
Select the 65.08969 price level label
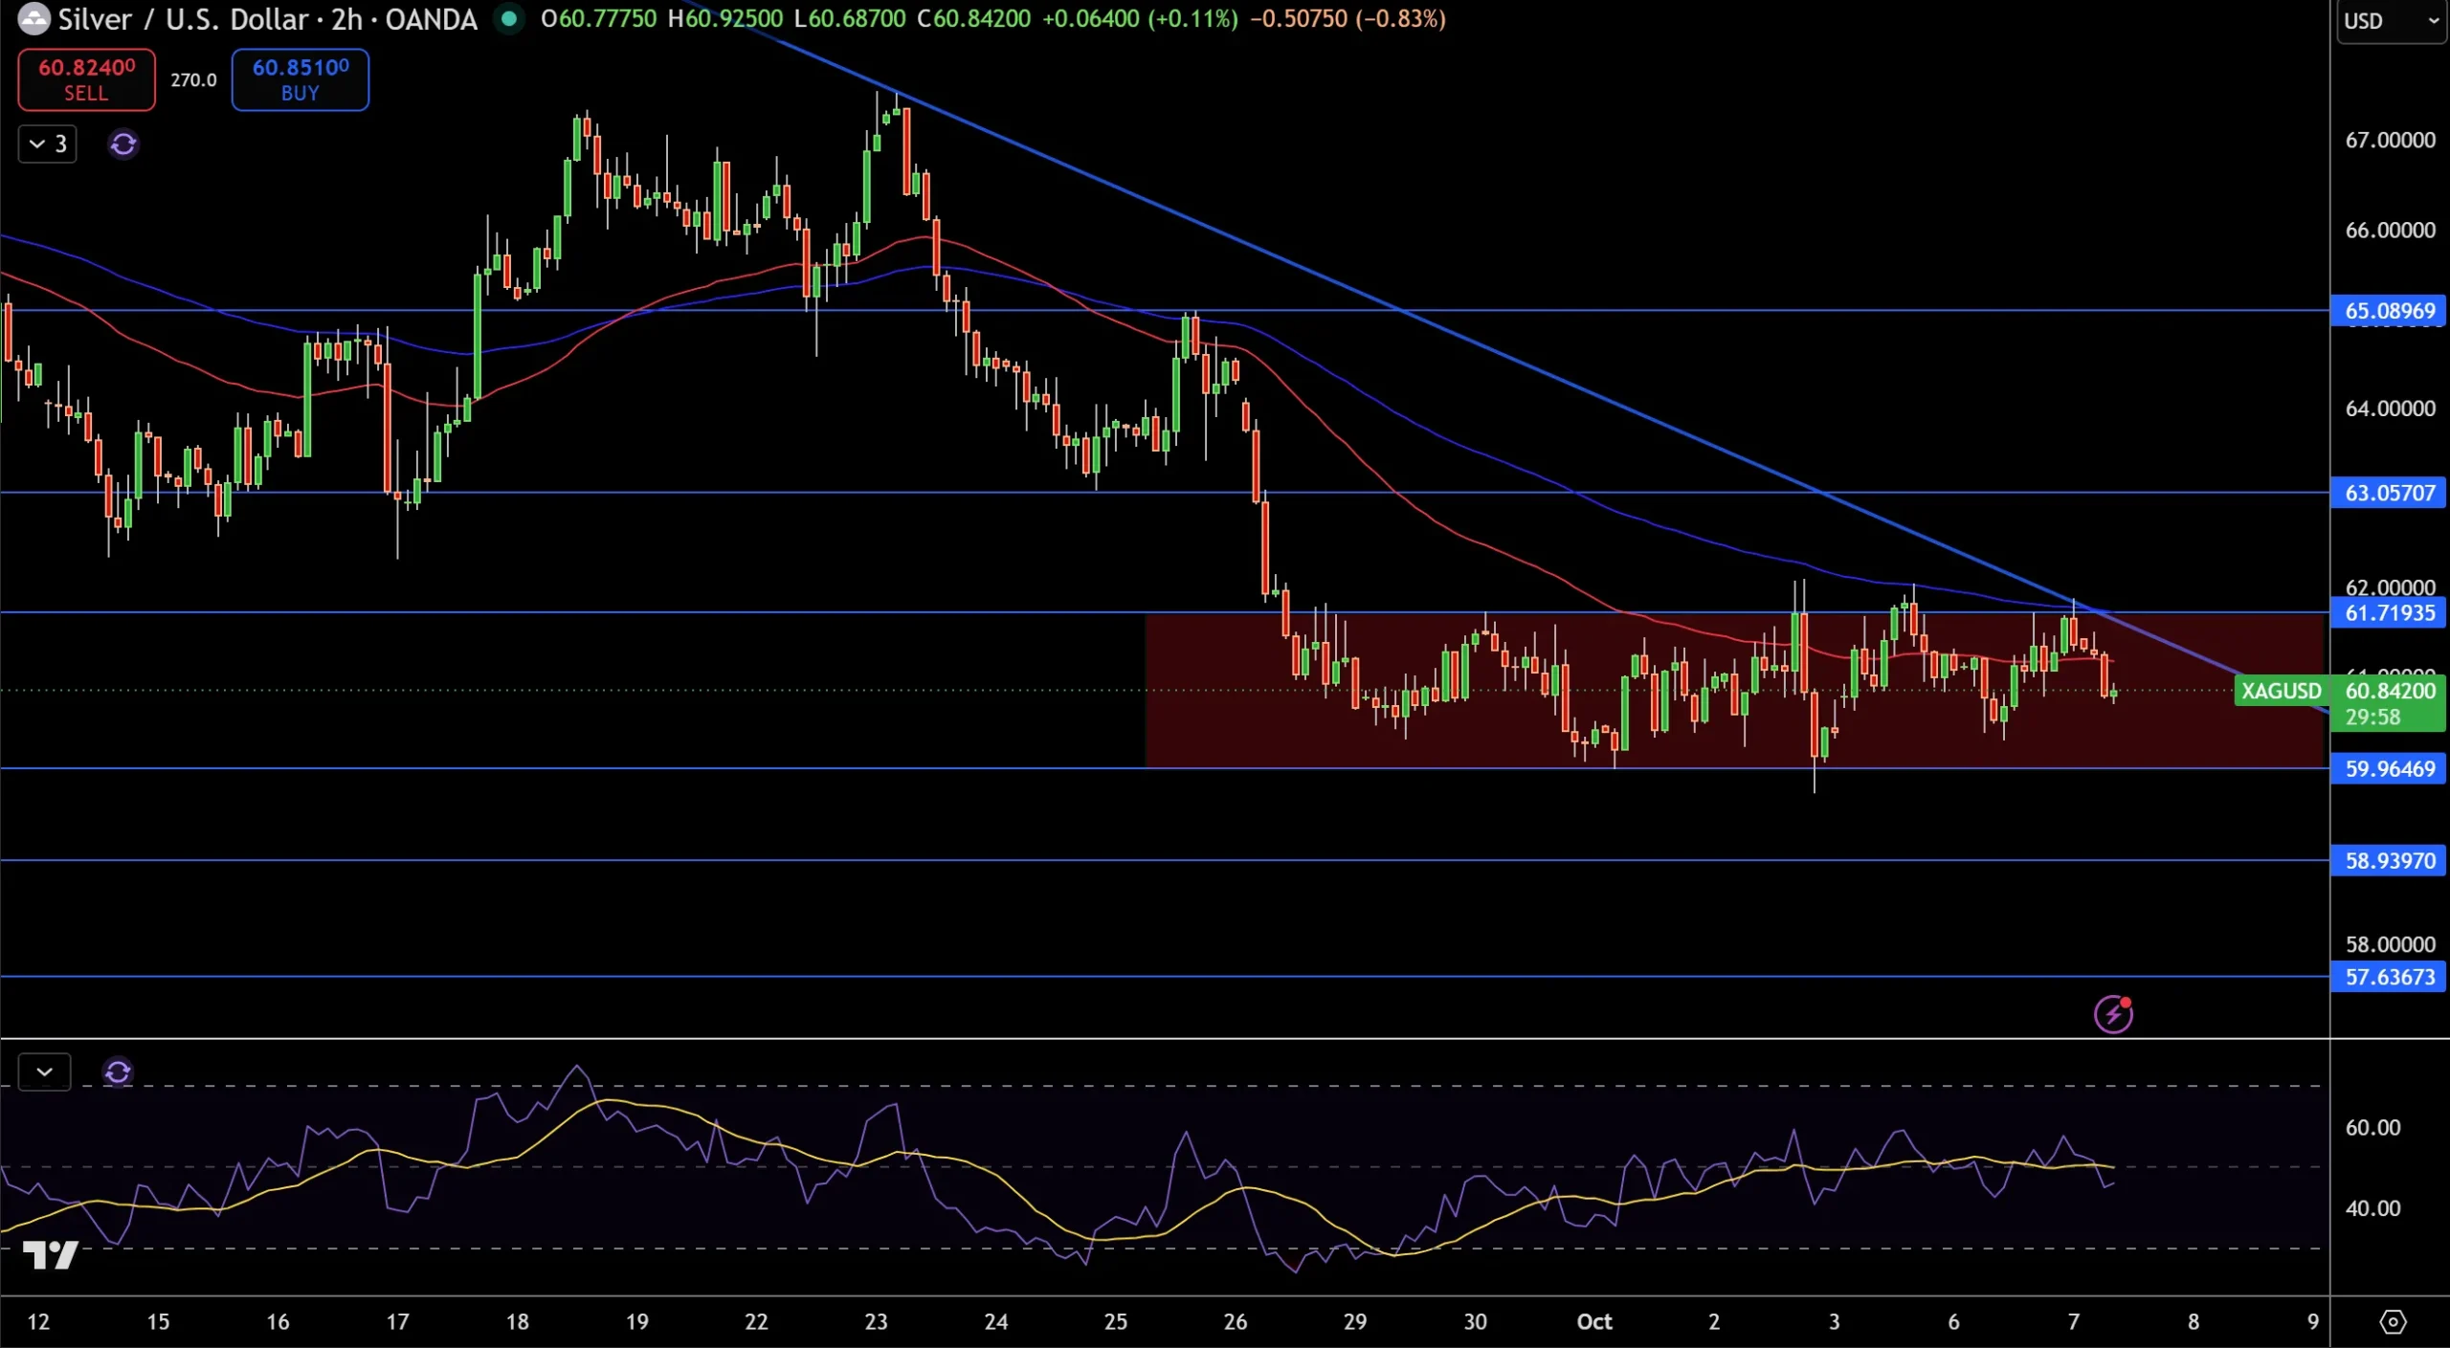point(2389,311)
